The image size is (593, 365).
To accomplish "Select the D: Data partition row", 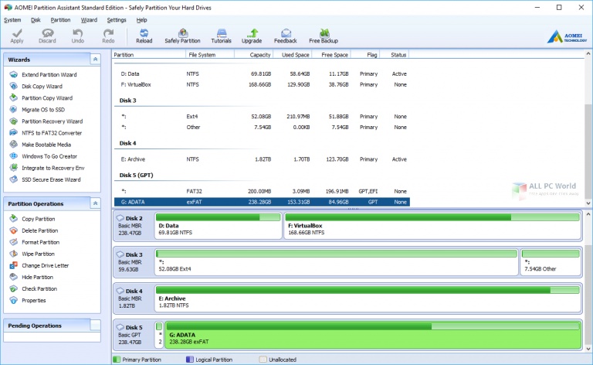I will point(262,73).
